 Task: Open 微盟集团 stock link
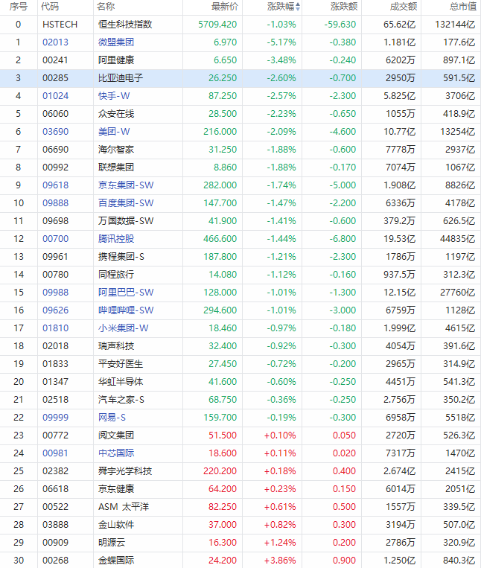tap(116, 42)
